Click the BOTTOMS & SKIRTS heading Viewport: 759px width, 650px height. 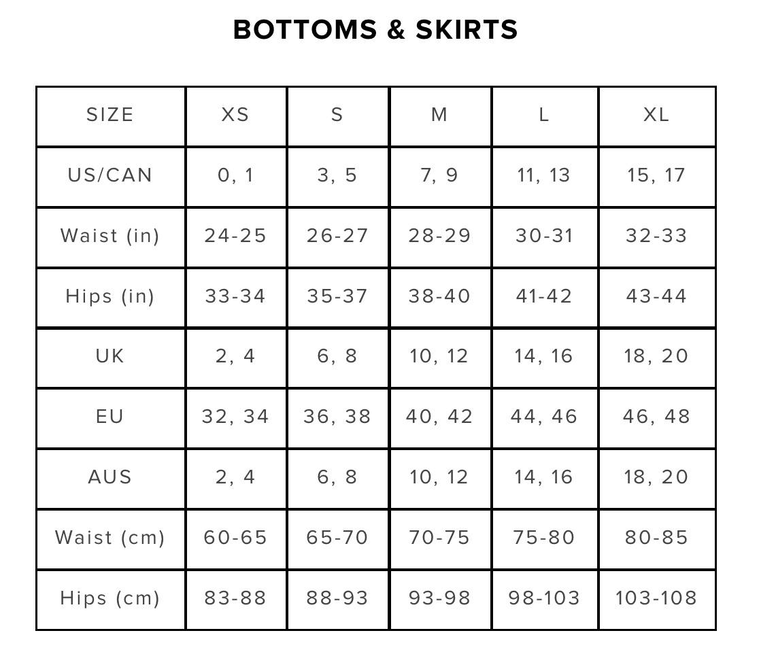click(x=375, y=29)
